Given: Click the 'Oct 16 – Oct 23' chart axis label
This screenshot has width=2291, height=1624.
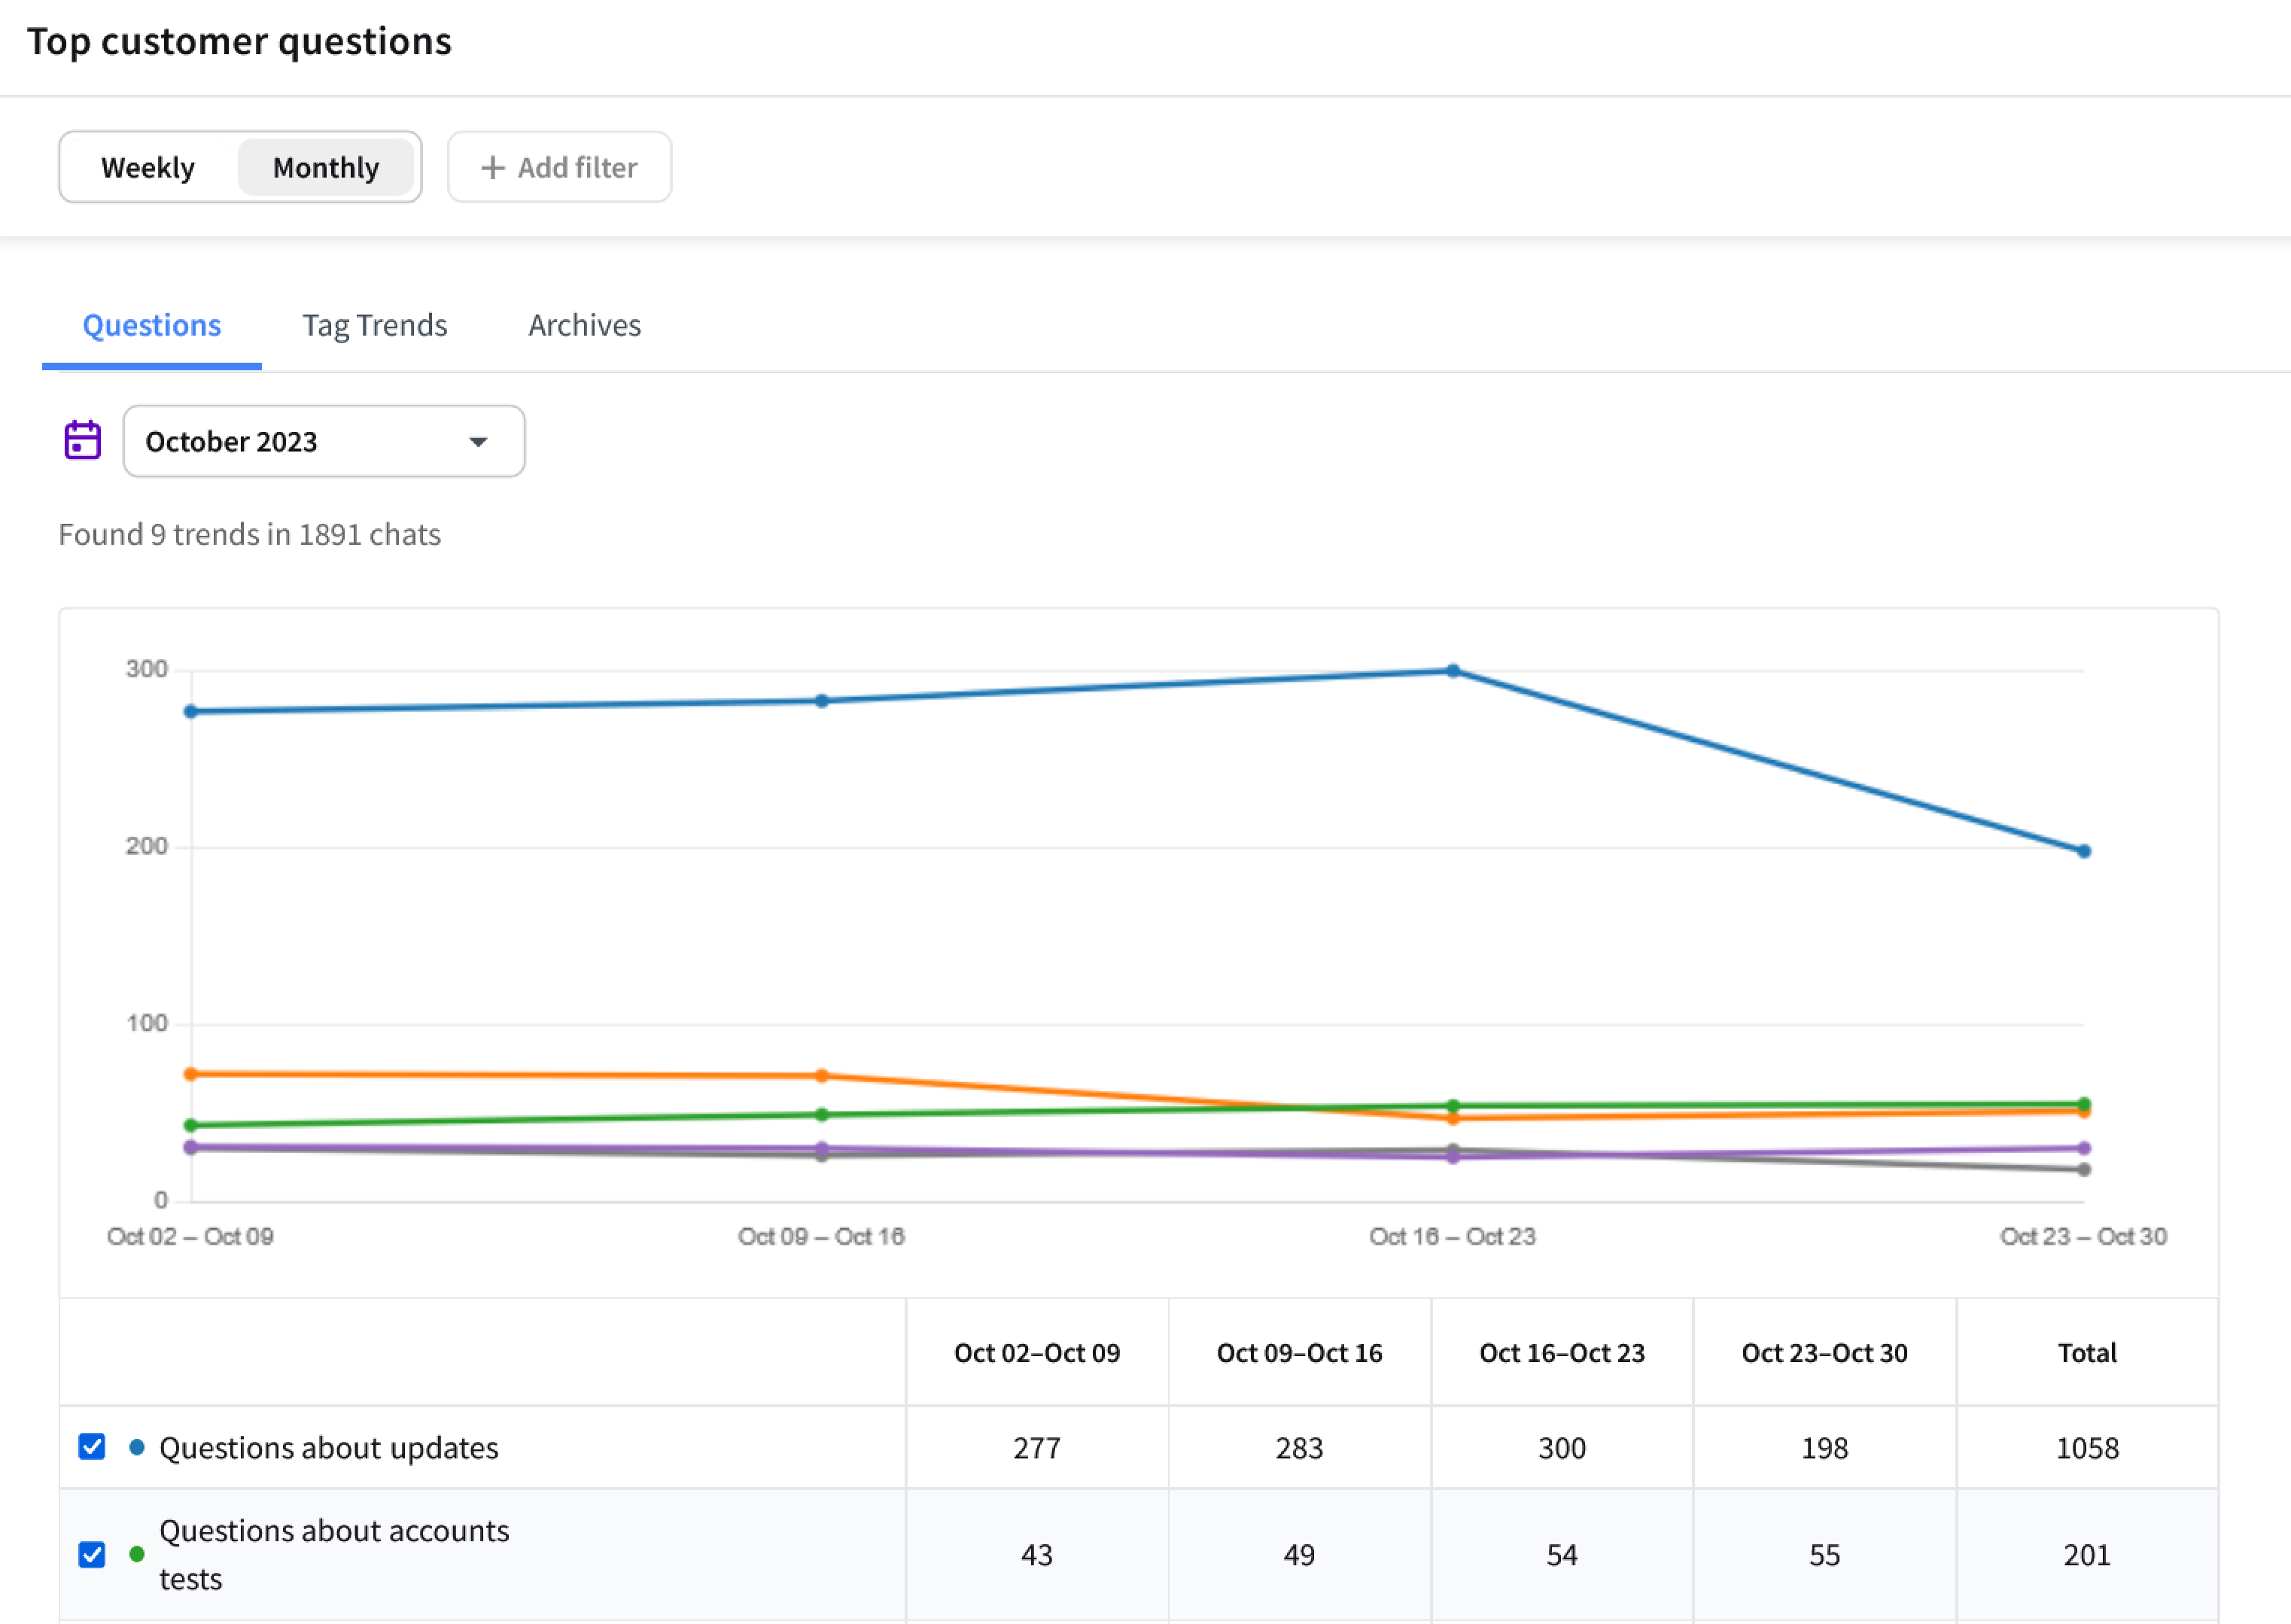Looking at the screenshot, I should (1452, 1237).
